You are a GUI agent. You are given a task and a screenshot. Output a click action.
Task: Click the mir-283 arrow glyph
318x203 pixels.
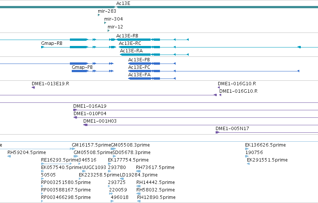(99, 15)
